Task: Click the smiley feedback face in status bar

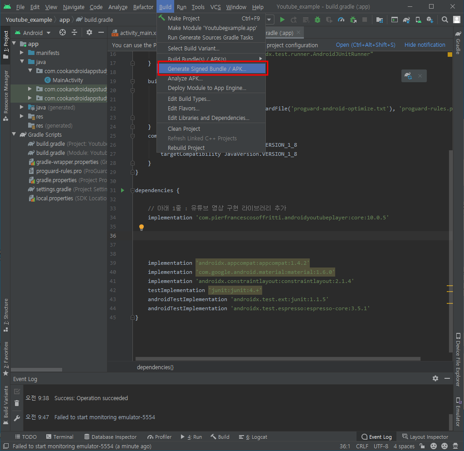Action: click(x=434, y=446)
